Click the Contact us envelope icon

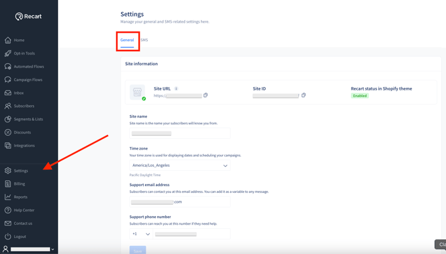pyautogui.click(x=8, y=223)
